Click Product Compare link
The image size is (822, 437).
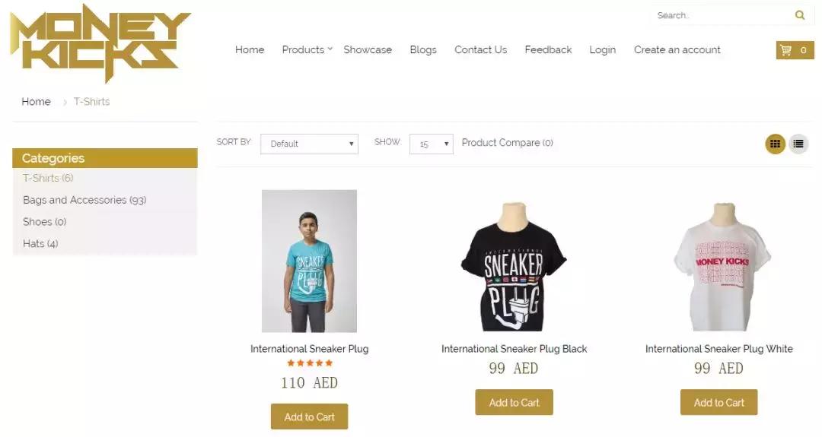point(507,143)
